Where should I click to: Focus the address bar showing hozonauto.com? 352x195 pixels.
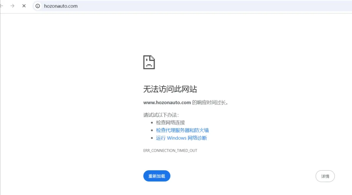(193, 6)
